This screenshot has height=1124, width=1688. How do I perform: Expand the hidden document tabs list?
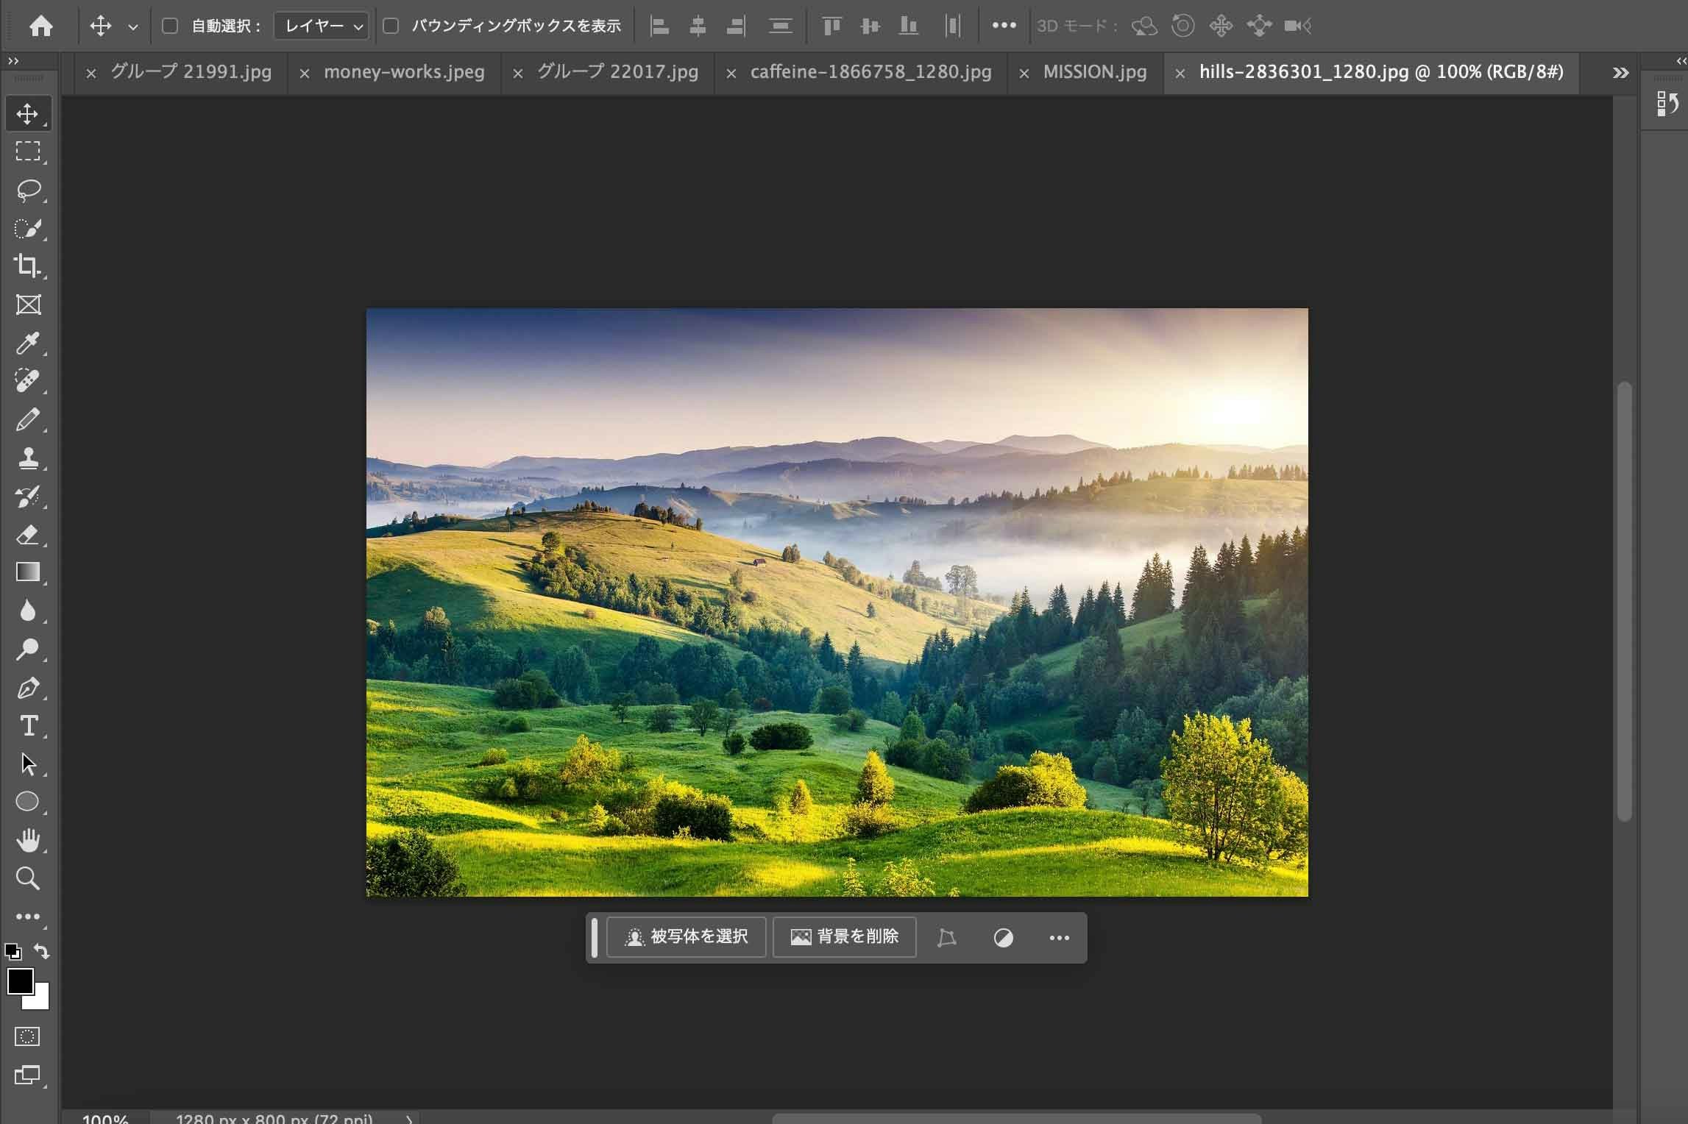point(1620,73)
